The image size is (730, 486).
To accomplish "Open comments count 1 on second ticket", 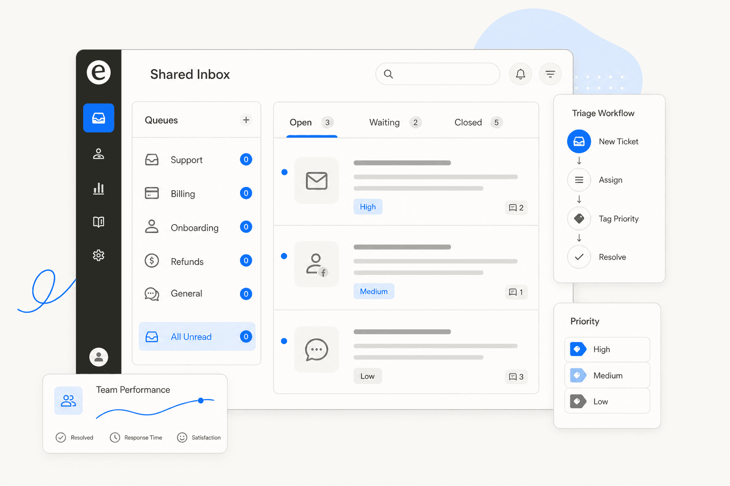I will pyautogui.click(x=516, y=292).
